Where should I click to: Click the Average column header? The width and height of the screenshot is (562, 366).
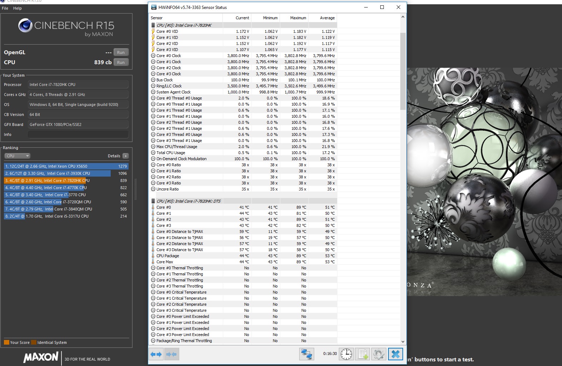323,18
